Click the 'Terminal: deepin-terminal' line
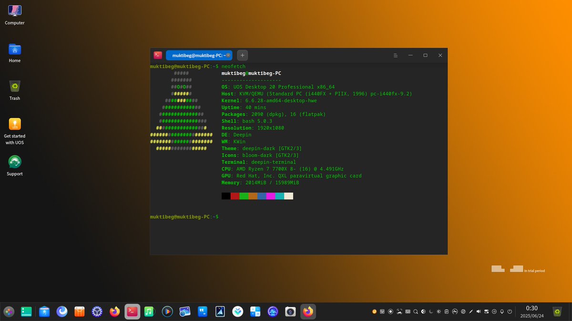The width and height of the screenshot is (572, 321). [x=259, y=162]
